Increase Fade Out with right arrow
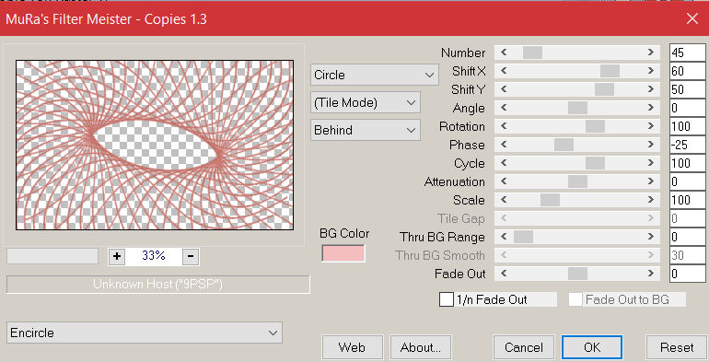 point(651,274)
